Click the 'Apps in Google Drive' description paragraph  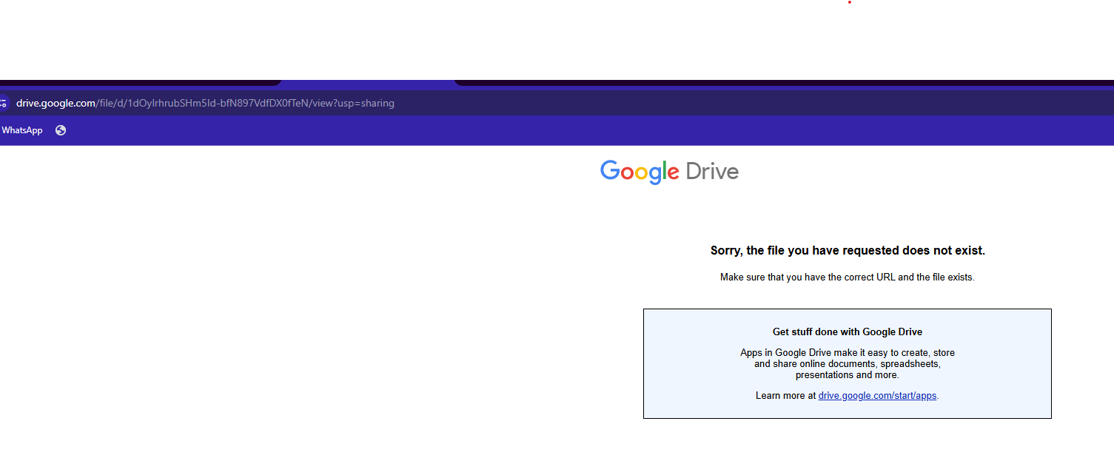click(x=848, y=364)
